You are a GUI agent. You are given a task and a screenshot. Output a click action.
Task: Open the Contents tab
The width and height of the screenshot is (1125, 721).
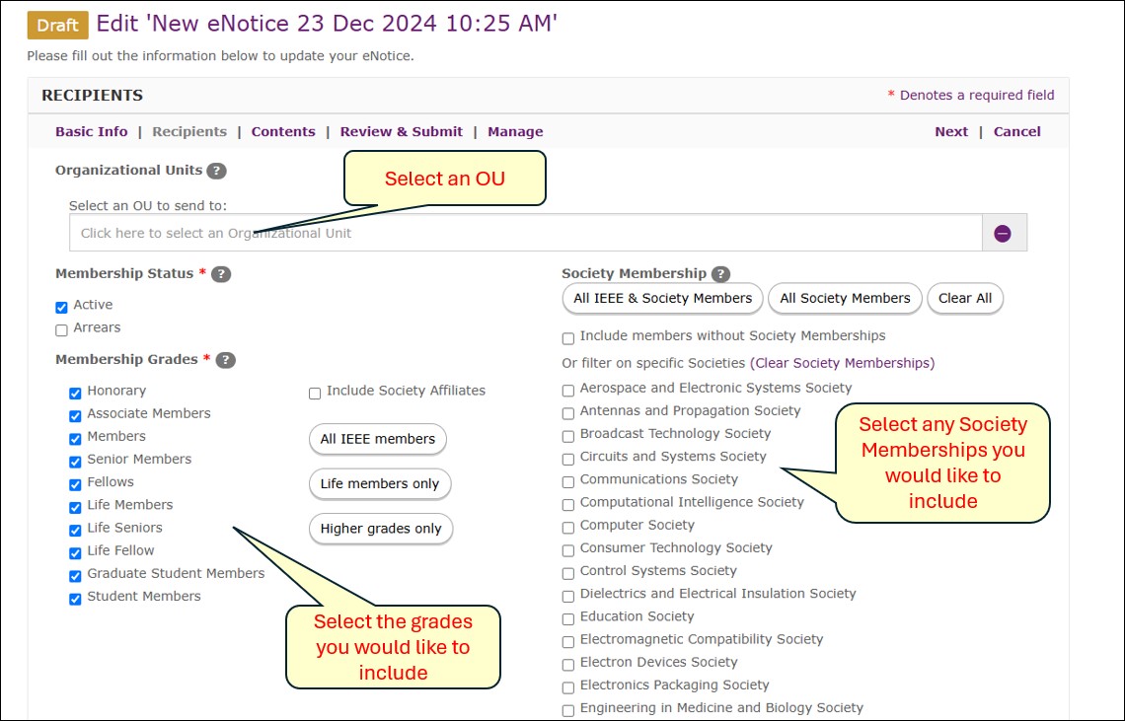(x=283, y=131)
